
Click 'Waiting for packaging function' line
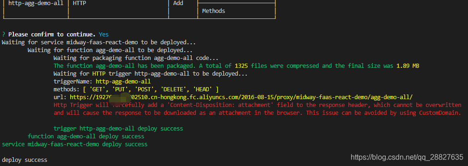136,58
